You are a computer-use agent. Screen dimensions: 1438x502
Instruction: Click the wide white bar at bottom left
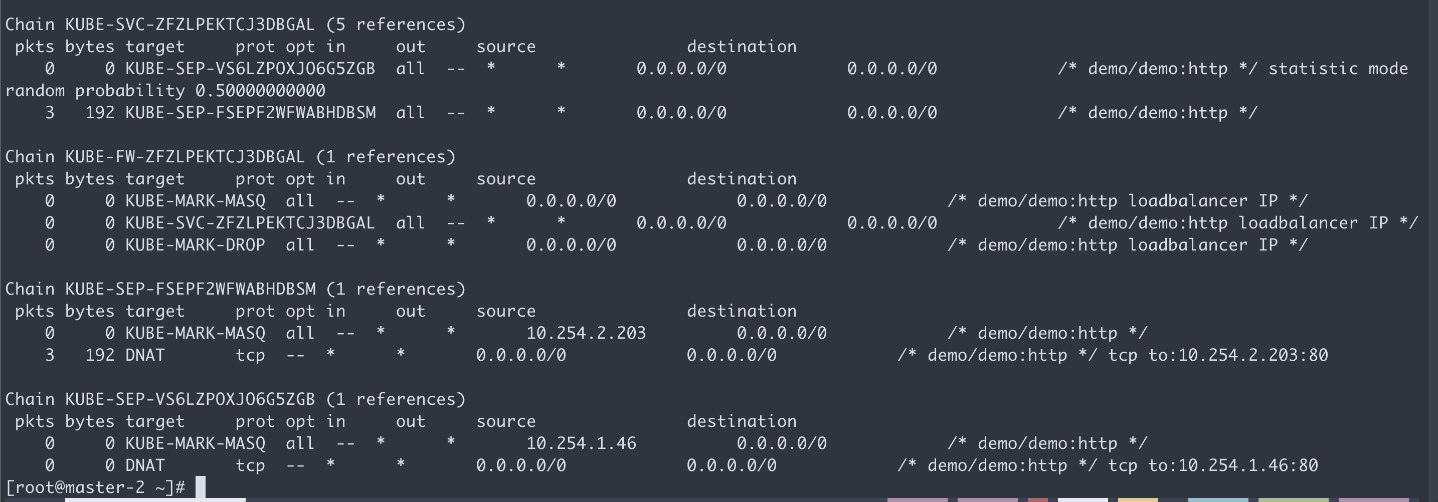click(155, 499)
